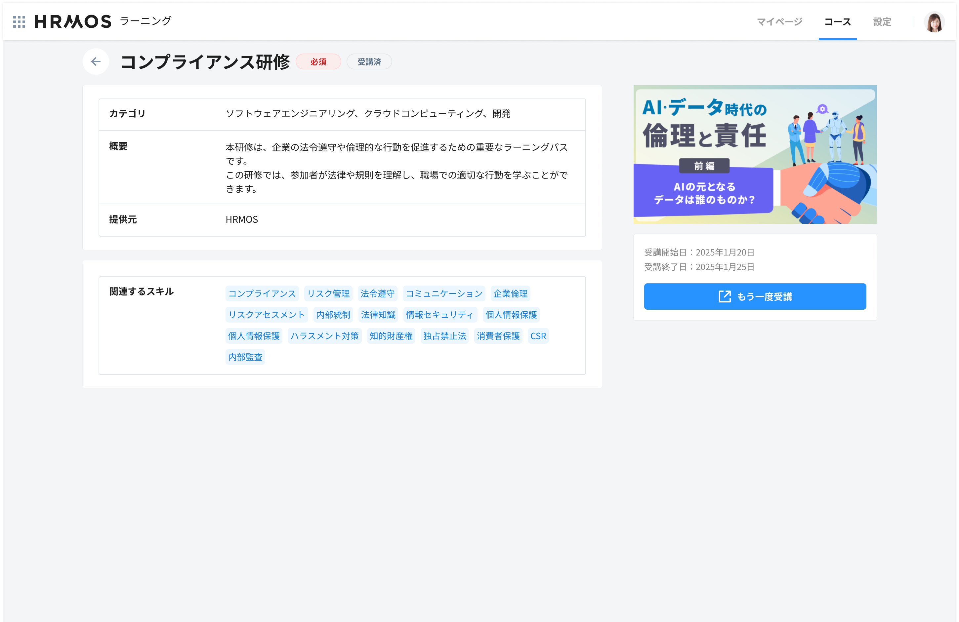959x622 pixels.
Task: Select the 消費者保護 skill tag
Action: click(x=498, y=336)
